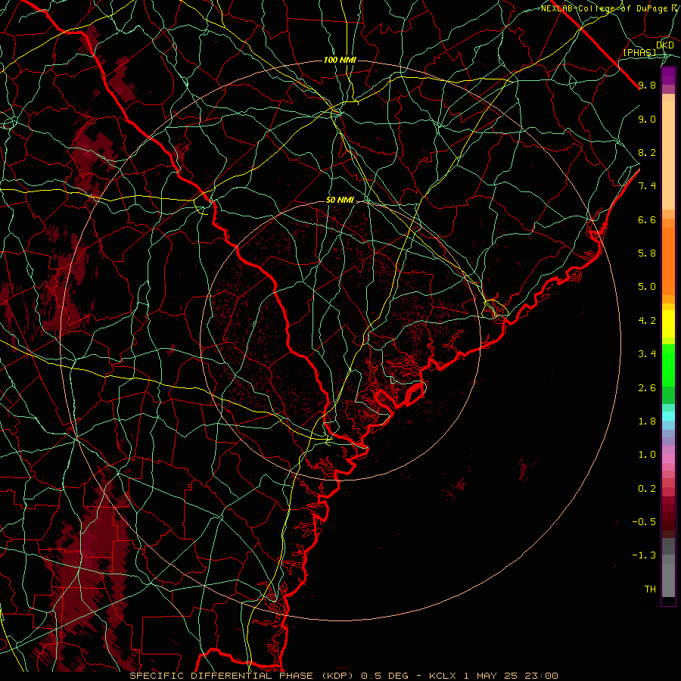Click the "KCLX" radar site identifier
Image resolution: width=681 pixels, height=681 pixels.
point(443,676)
